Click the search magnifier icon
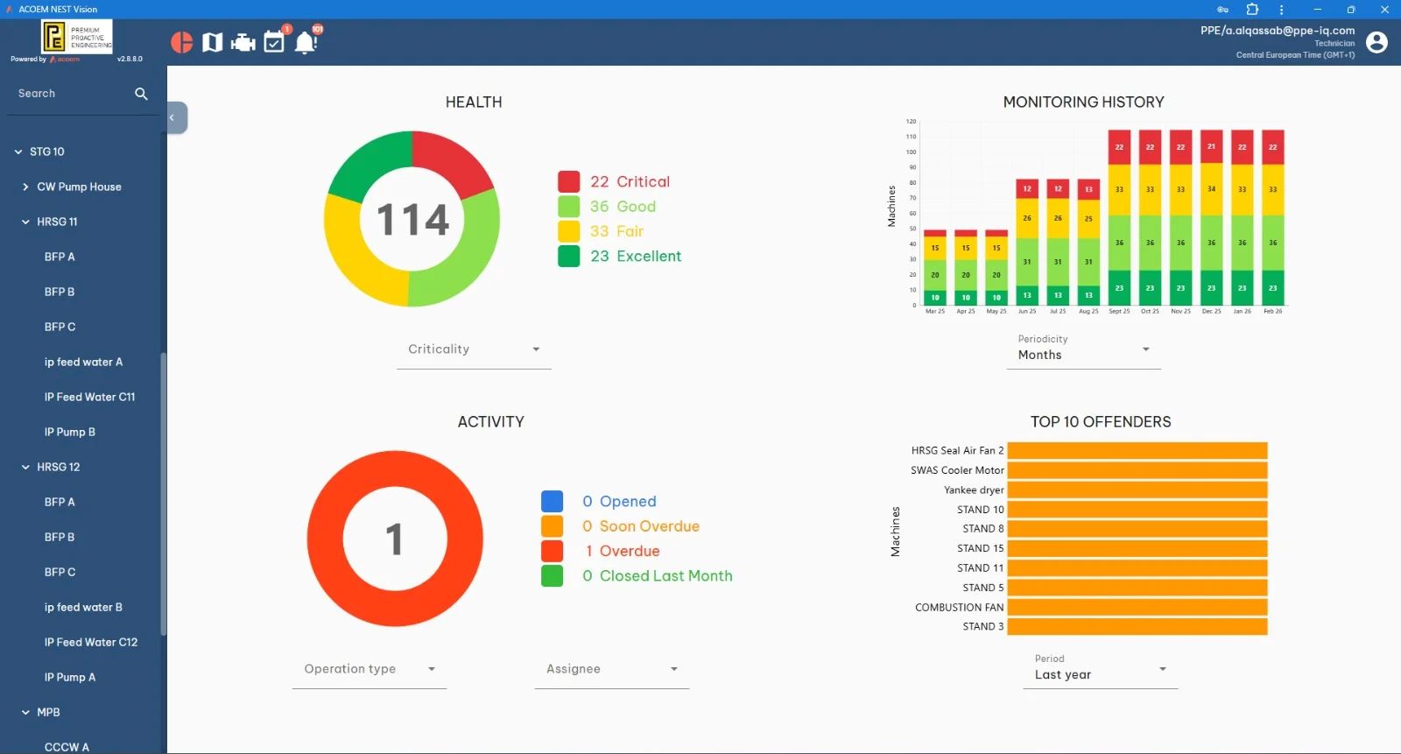1401x754 pixels. coord(141,94)
